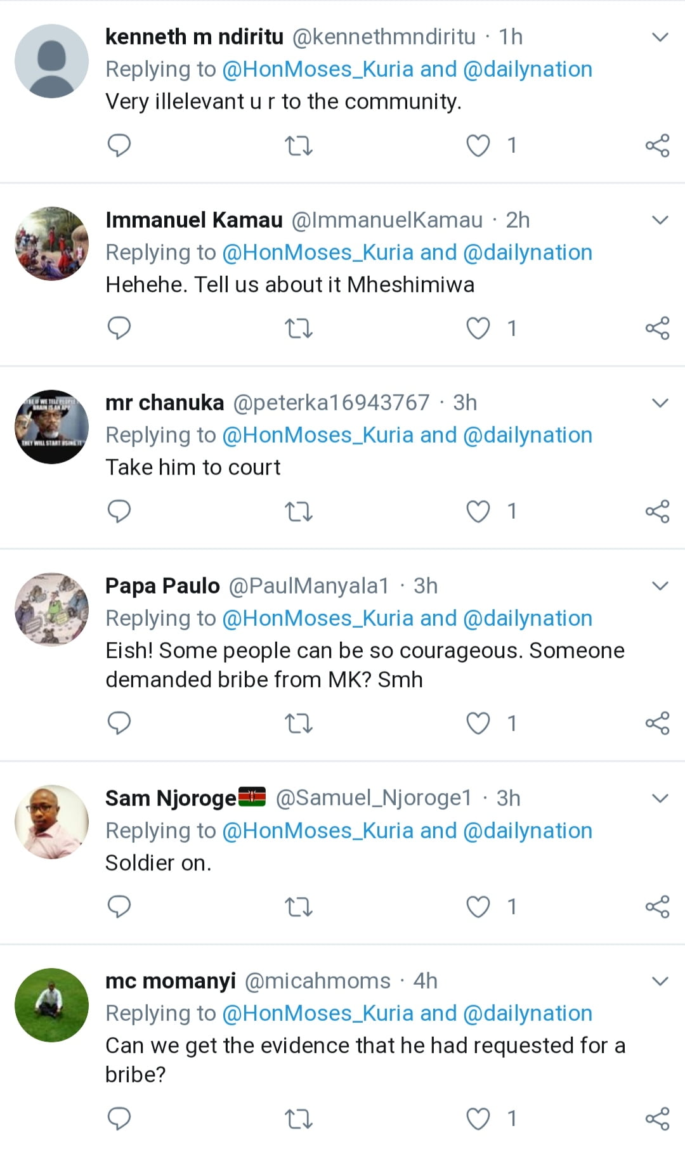This screenshot has height=1154, width=685.
Task: Open options chevron on kenneth m ndiritu's tweet
Action: coord(660,37)
